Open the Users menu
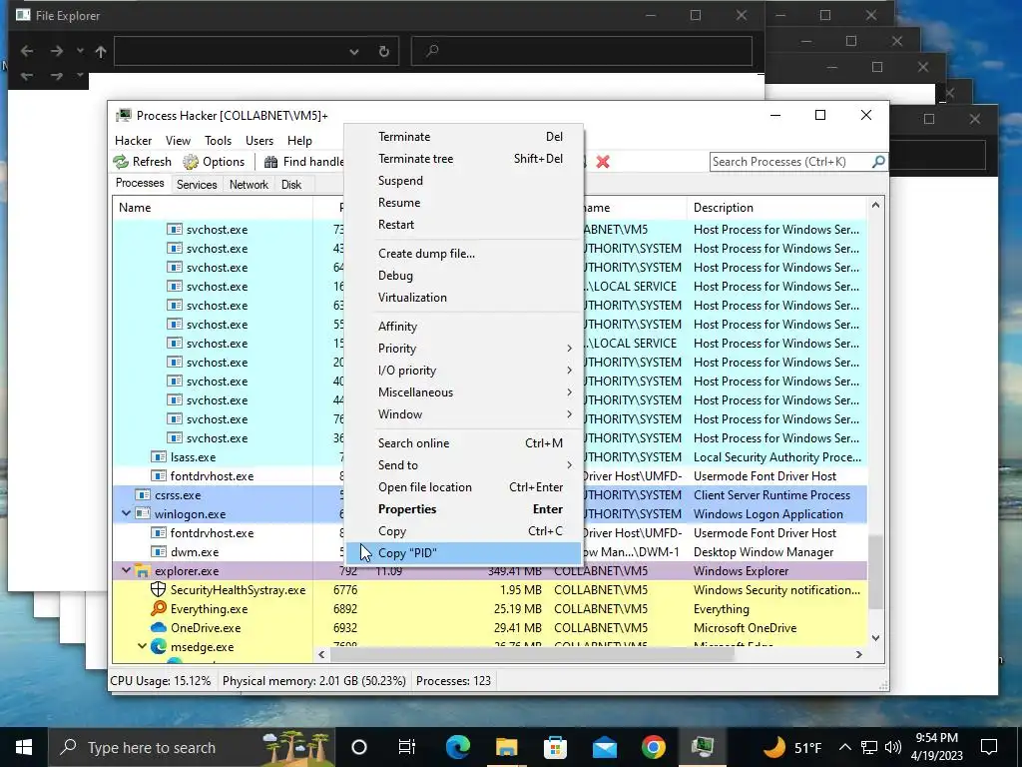Viewport: 1022px width, 767px height. click(259, 140)
